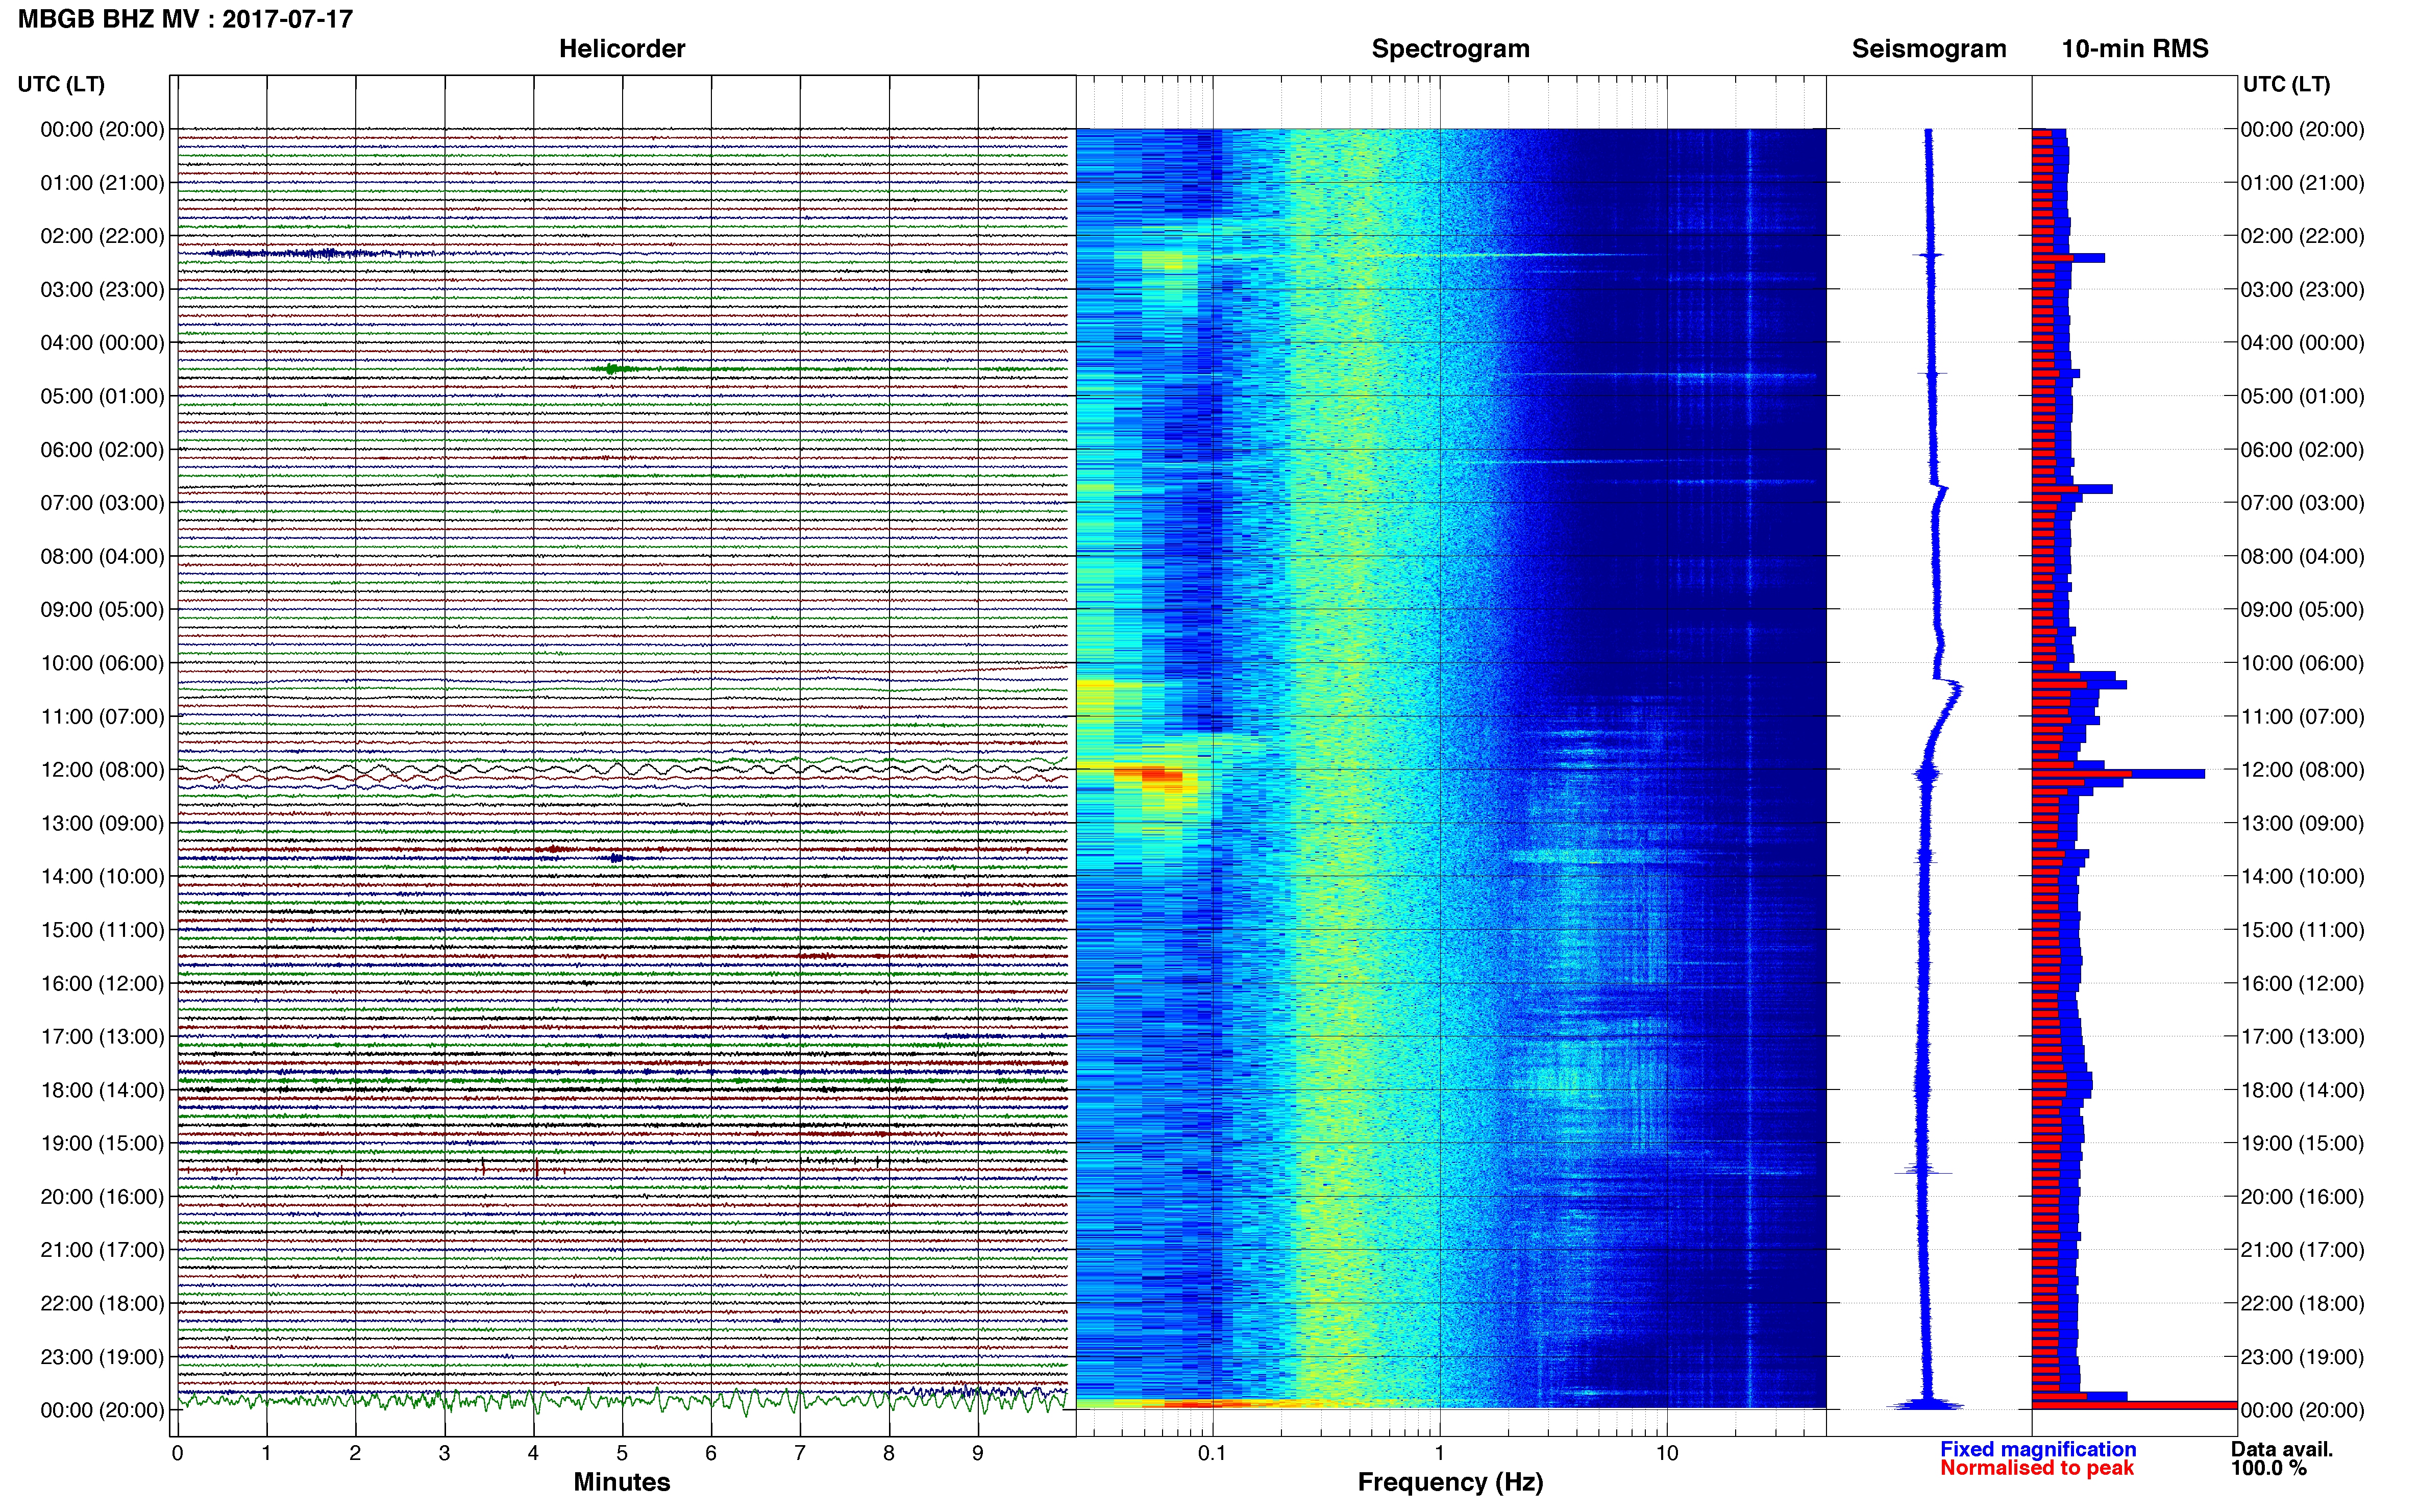The image size is (2419, 1512).
Task: Select the Helicorder panel heading
Action: pos(622,49)
